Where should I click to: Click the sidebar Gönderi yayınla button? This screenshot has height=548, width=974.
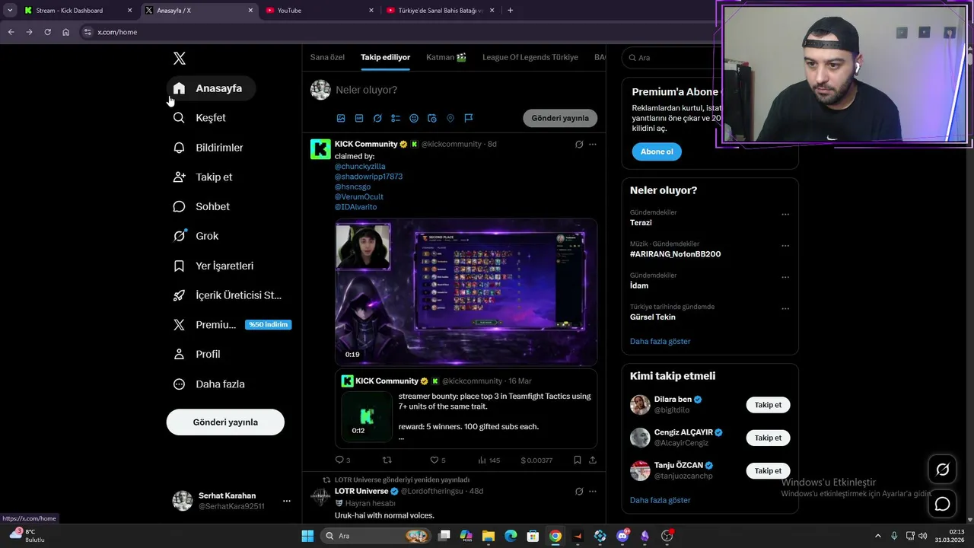pyautogui.click(x=225, y=422)
